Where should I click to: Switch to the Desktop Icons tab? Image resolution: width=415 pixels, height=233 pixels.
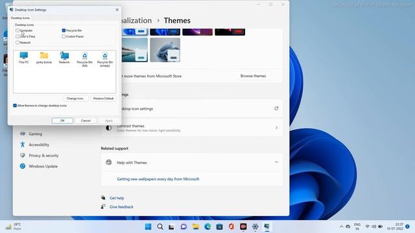click(20, 18)
